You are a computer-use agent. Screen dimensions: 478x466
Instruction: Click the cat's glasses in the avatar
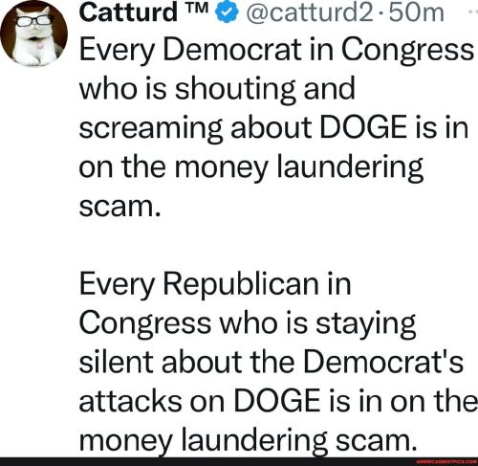[x=34, y=22]
